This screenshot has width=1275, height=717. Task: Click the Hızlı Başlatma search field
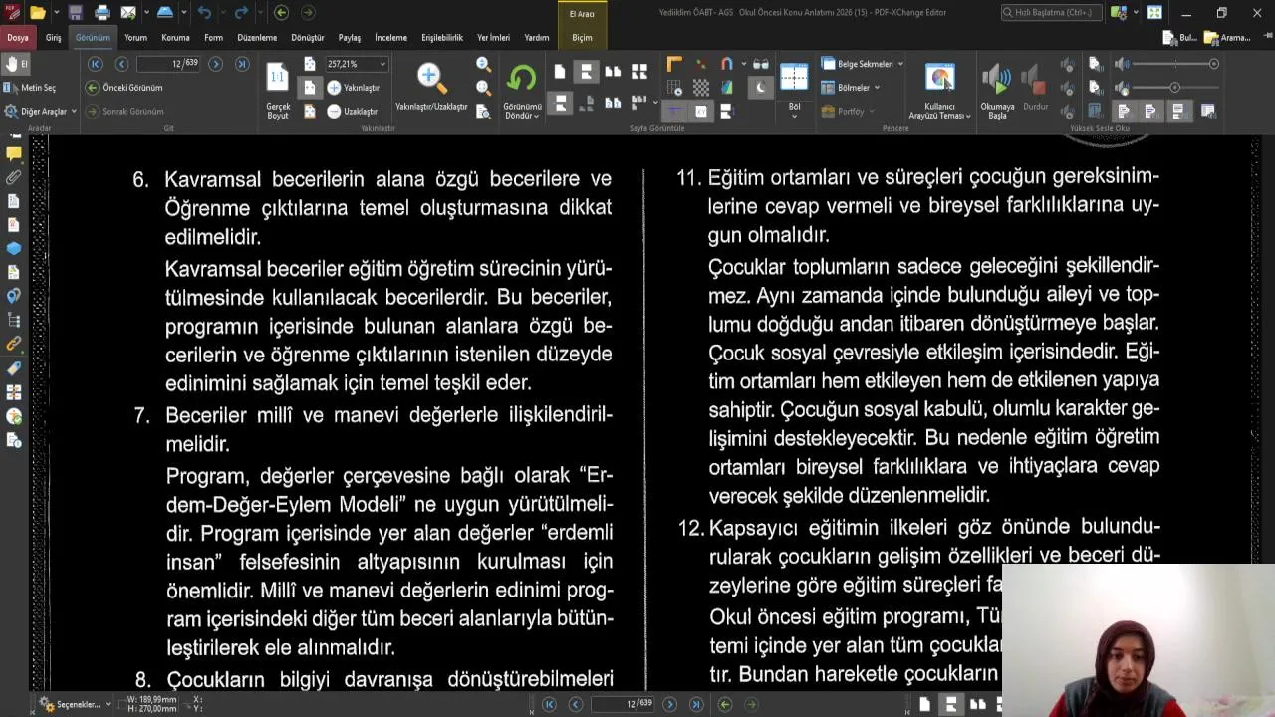coord(1051,13)
